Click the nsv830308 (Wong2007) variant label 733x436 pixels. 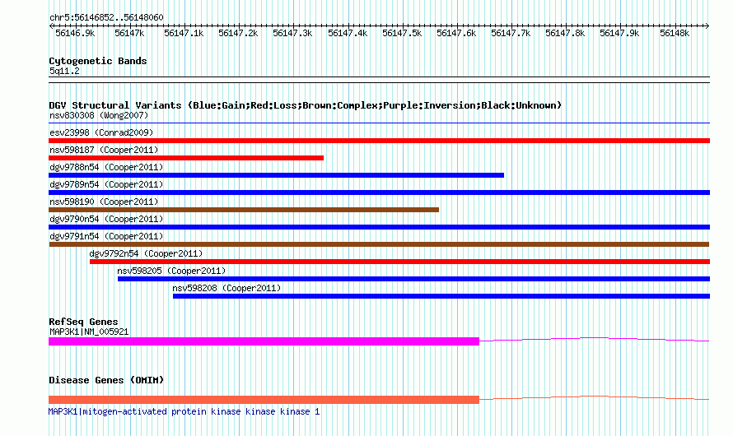pos(99,115)
